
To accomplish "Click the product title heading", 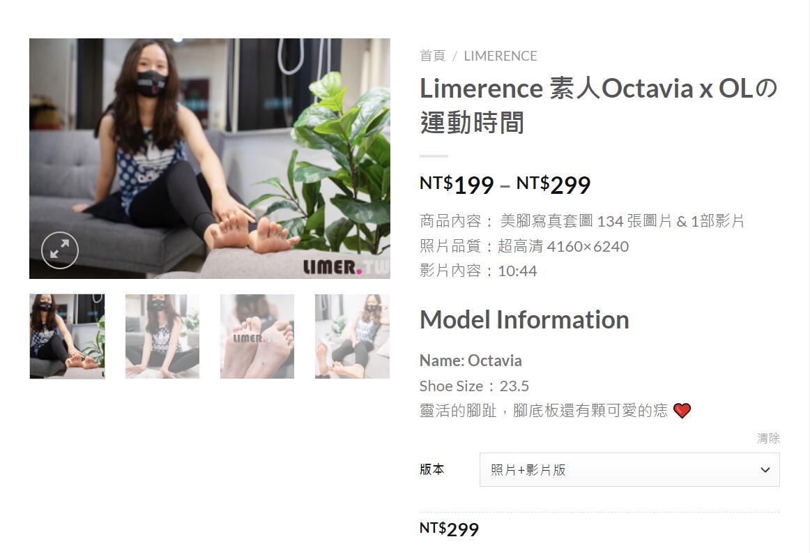I will coord(599,105).
